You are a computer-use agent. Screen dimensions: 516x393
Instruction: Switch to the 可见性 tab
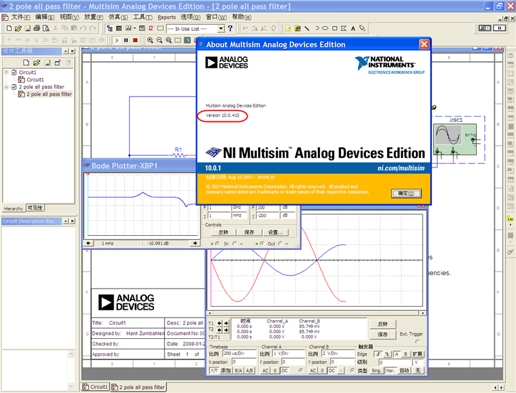[x=35, y=207]
